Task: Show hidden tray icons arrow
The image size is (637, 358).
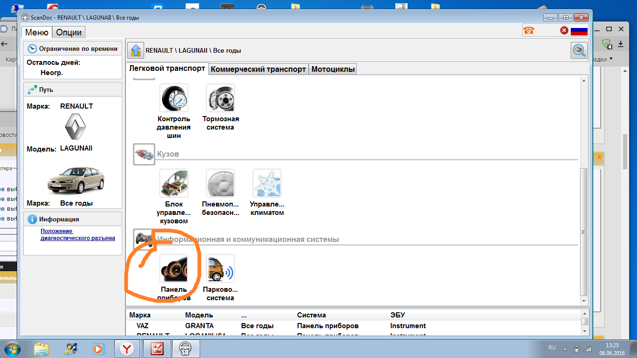Action: [x=566, y=349]
